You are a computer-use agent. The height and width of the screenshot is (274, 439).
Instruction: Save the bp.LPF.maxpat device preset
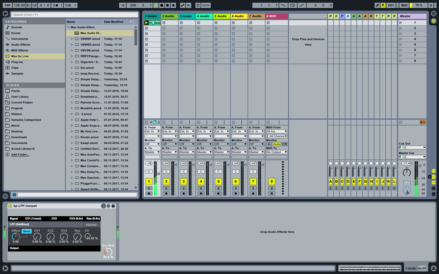pos(113,206)
